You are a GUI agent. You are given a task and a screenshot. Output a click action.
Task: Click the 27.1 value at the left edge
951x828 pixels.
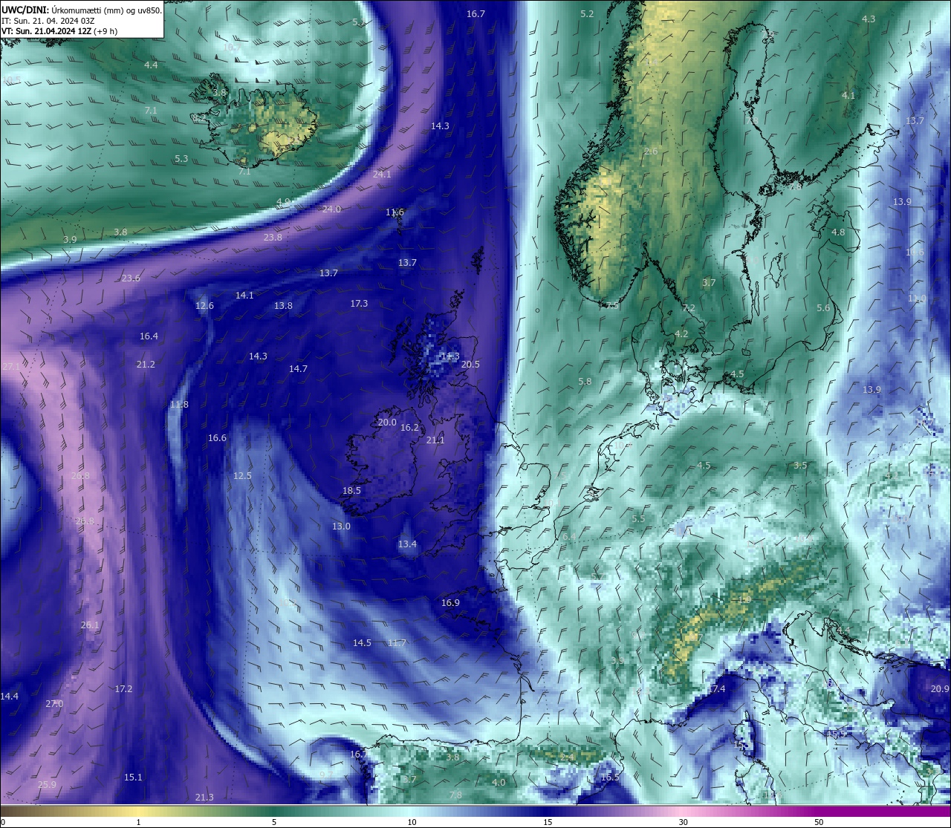(11, 367)
